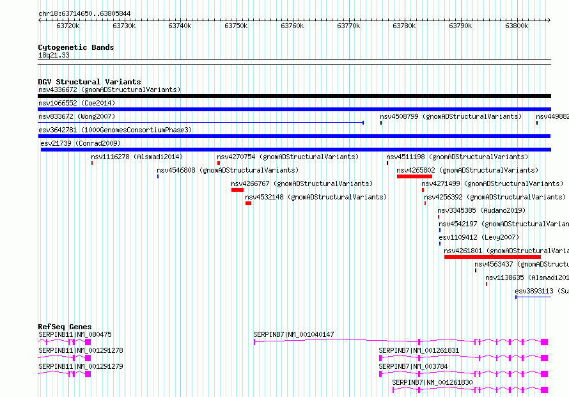The image size is (569, 397).
Task: Click the Cytogenetic Bands track title
Action: pos(76,47)
